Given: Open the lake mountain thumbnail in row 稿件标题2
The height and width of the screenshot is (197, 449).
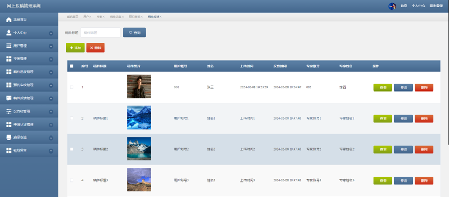Looking at the screenshot, I should click(139, 148).
